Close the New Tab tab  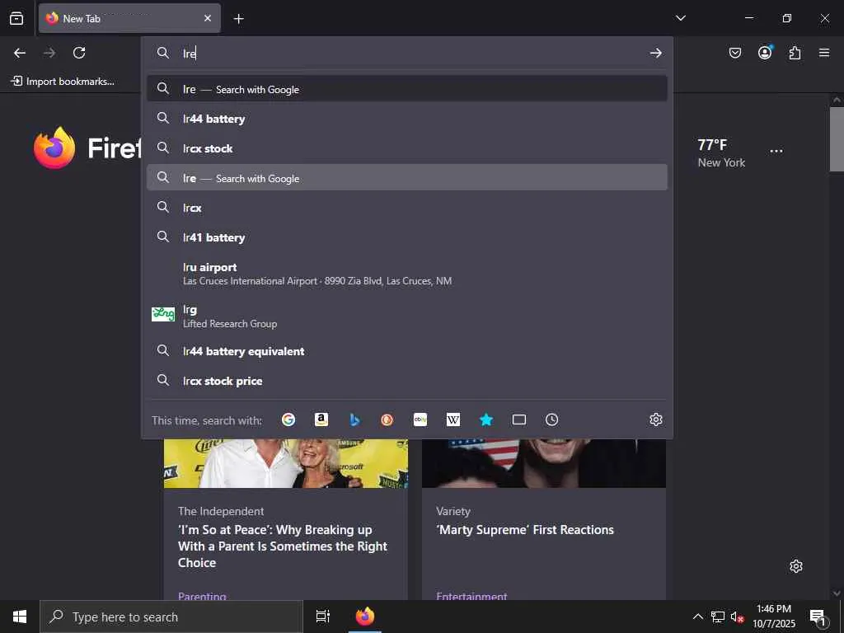tap(208, 18)
